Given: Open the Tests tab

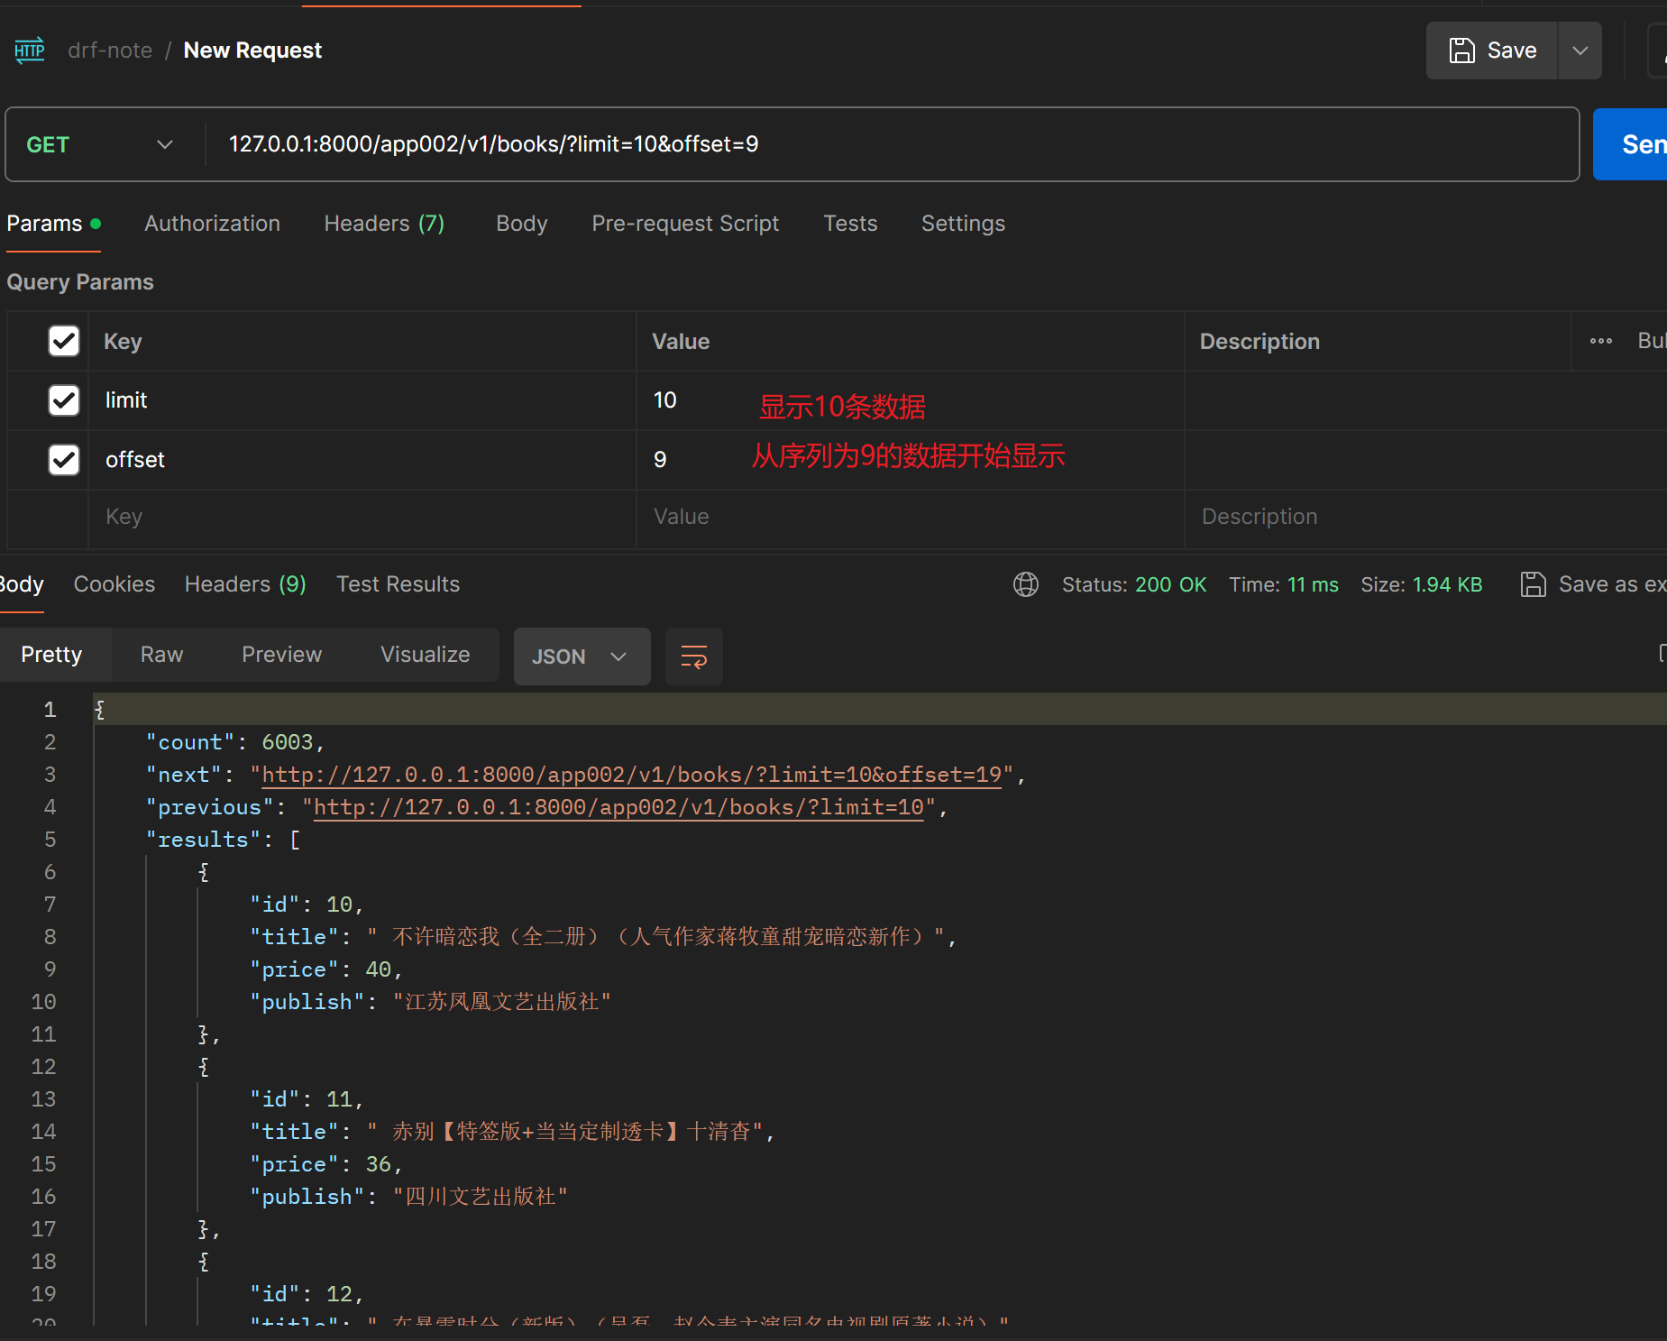Looking at the screenshot, I should click(850, 224).
